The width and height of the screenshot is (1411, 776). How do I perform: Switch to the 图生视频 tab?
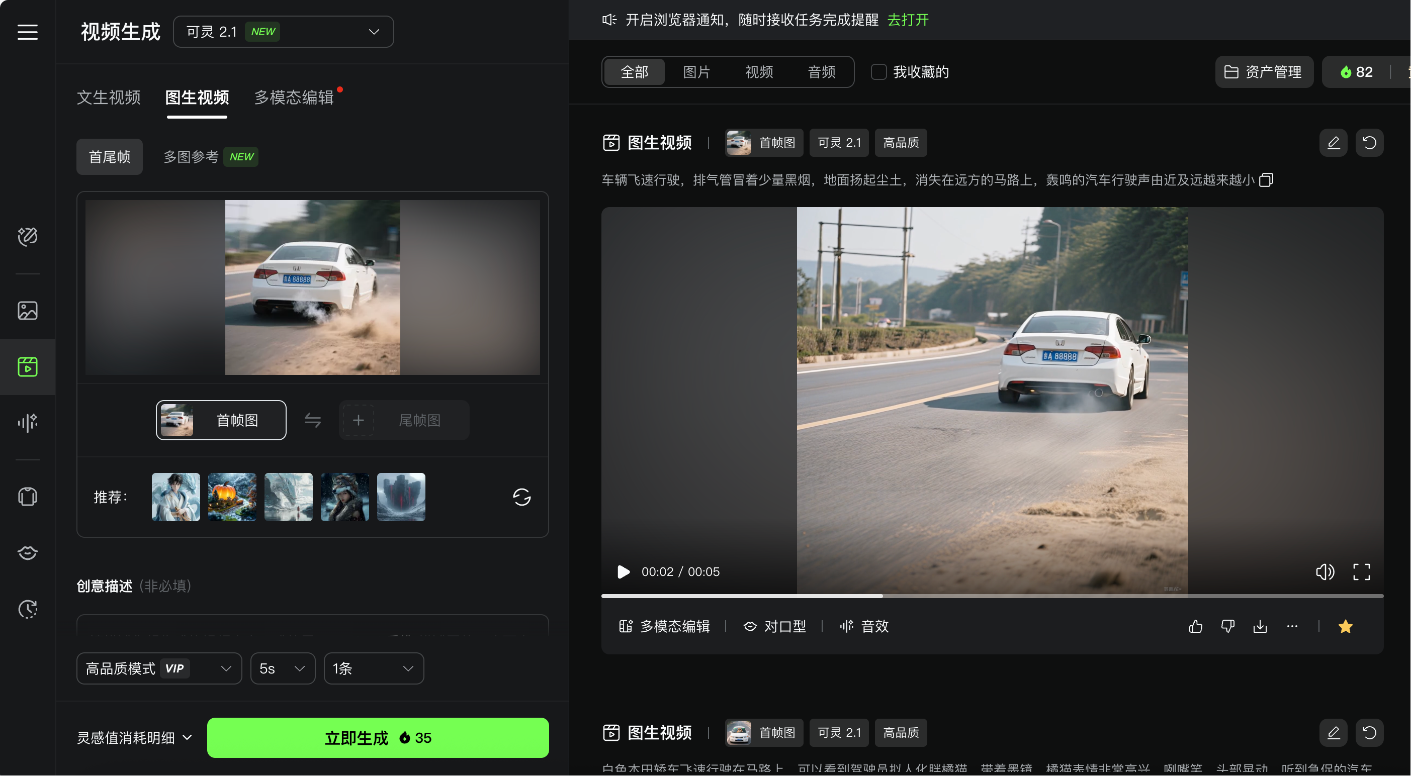(x=197, y=98)
